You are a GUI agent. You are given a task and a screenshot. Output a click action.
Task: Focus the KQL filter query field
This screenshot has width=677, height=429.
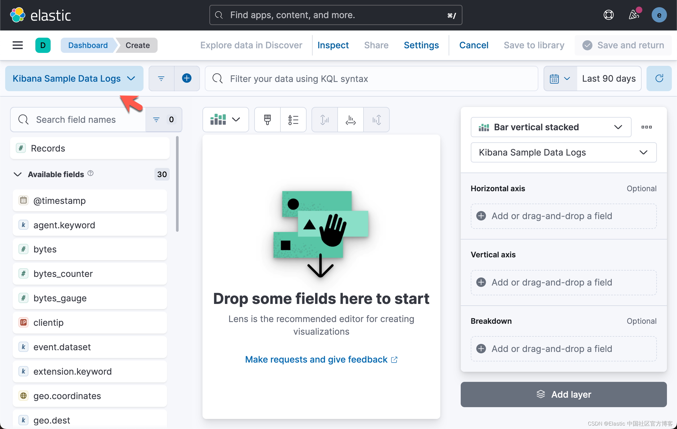(371, 78)
